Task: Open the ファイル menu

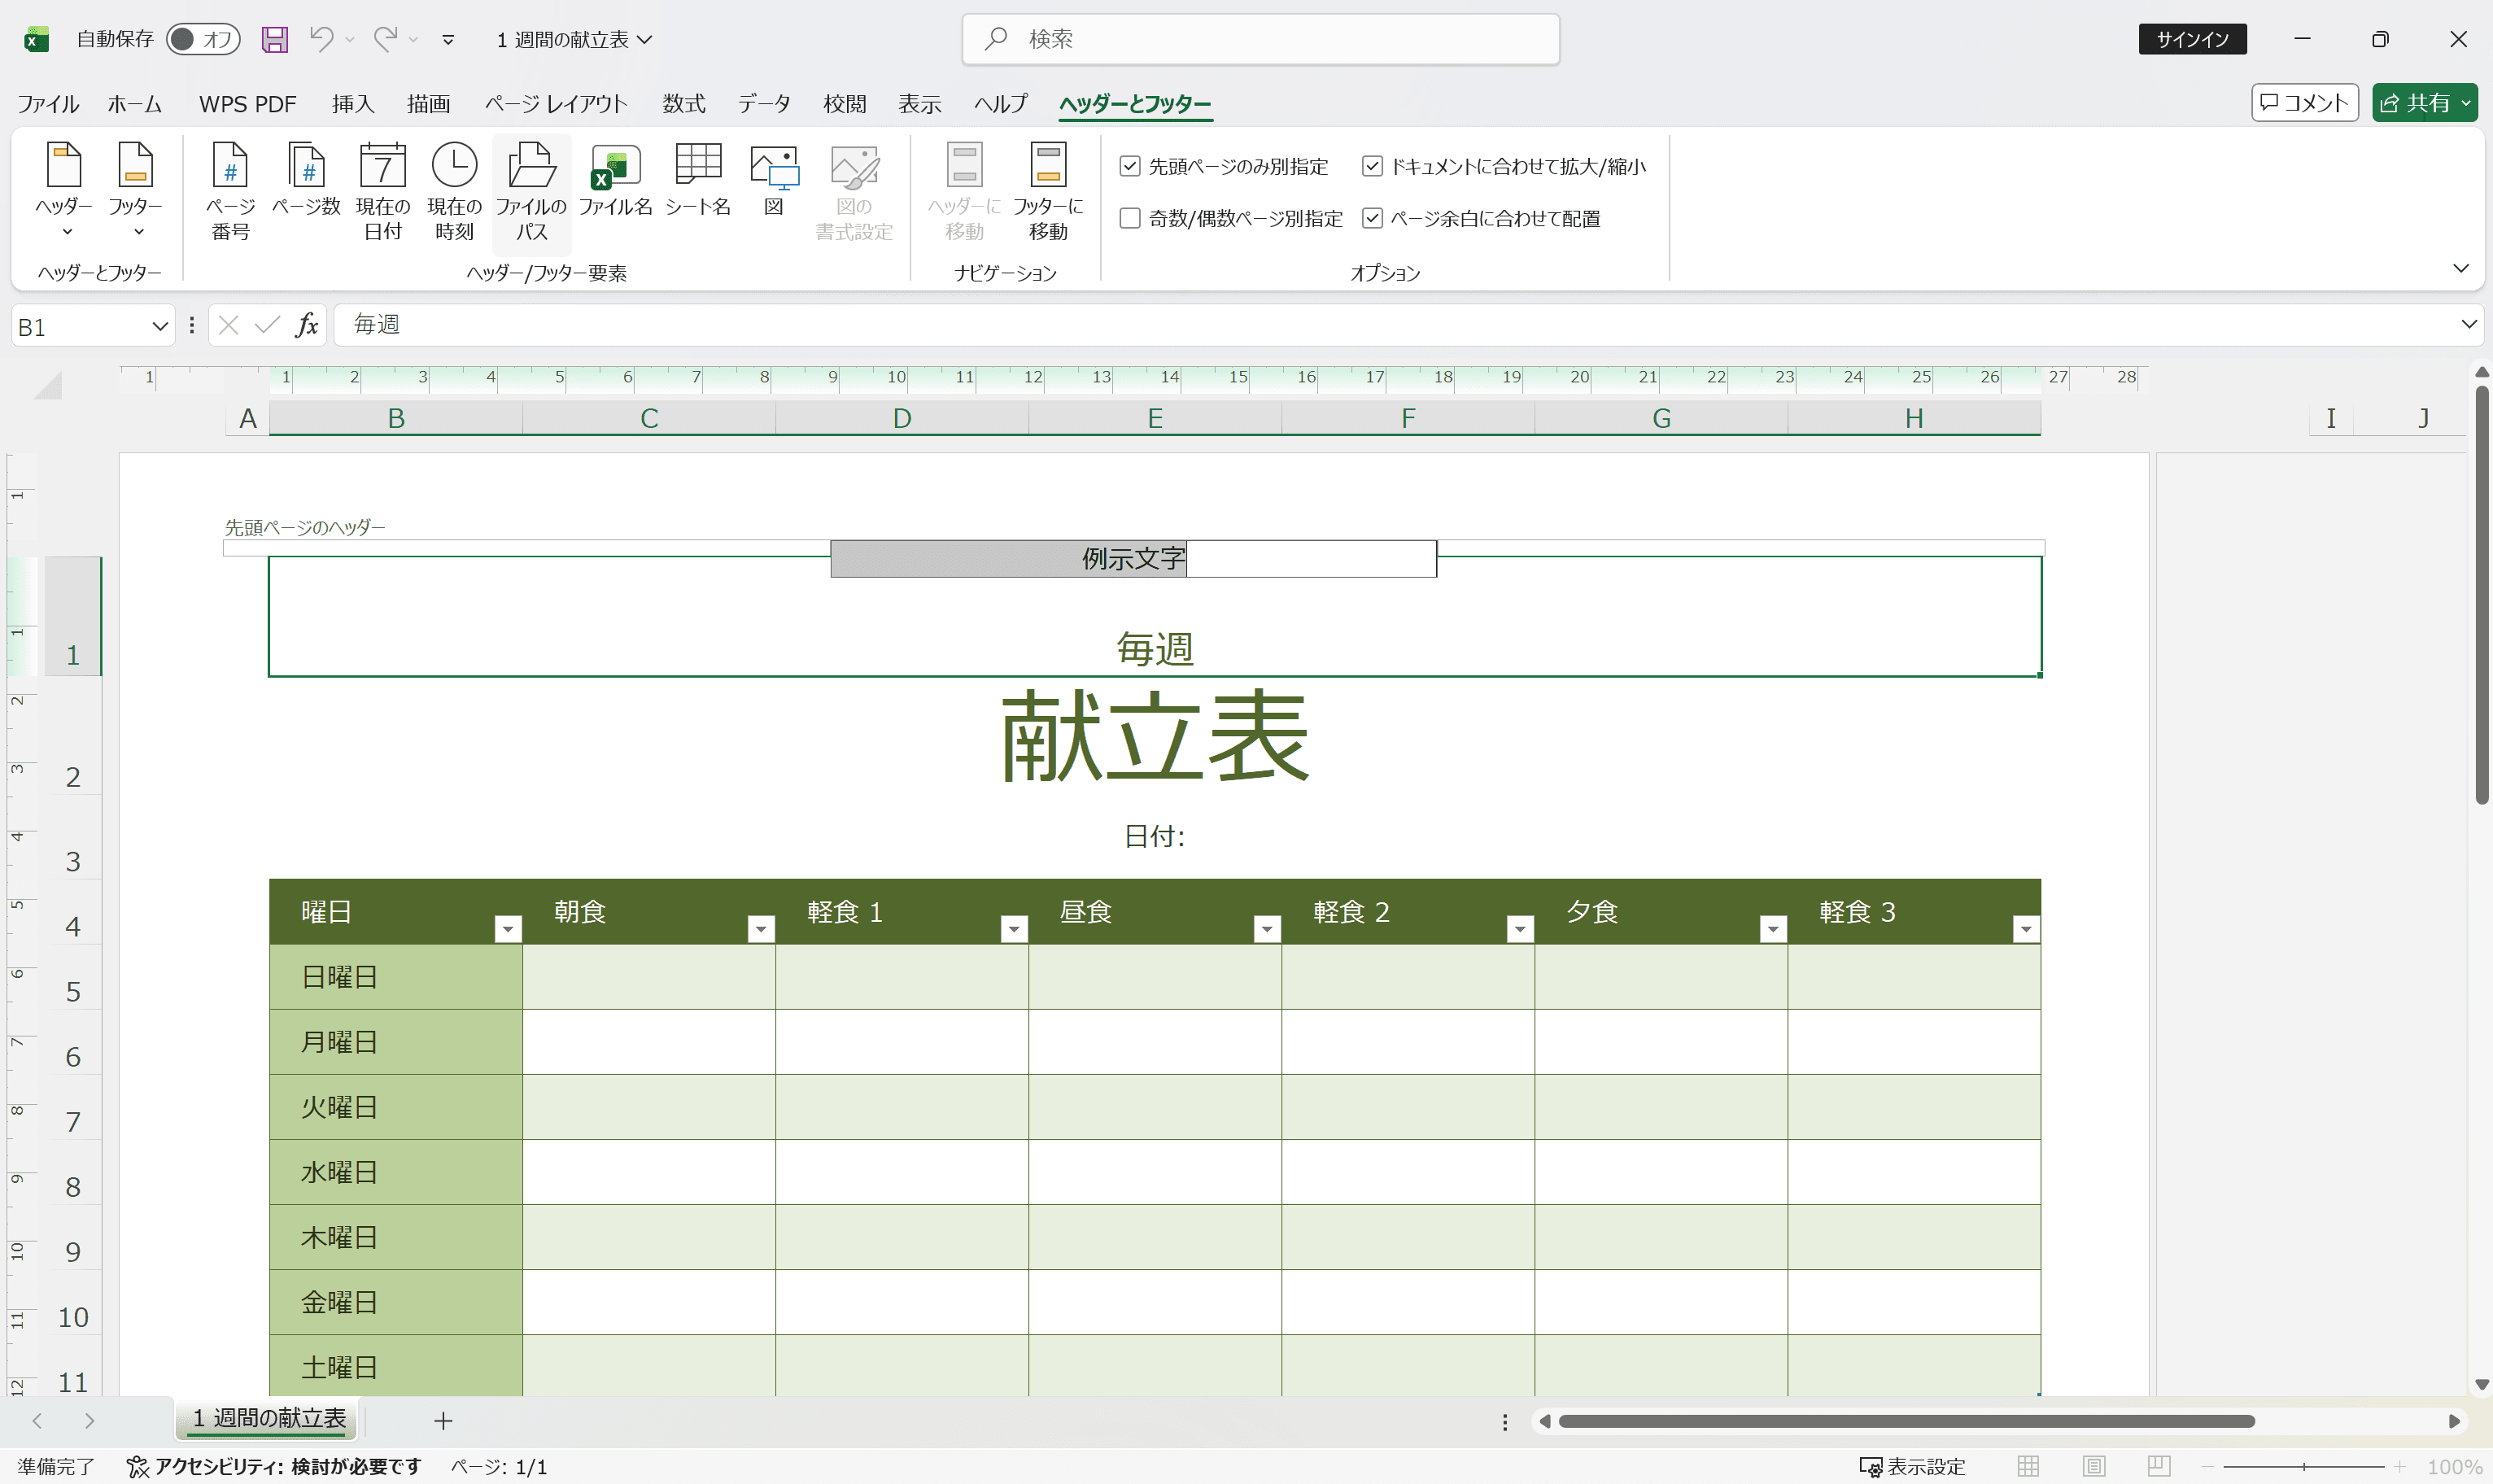Action: coord(47,103)
